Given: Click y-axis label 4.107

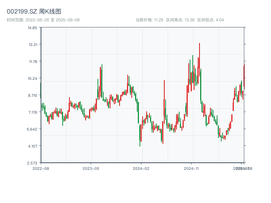Looking at the screenshot, I should click(33, 146).
